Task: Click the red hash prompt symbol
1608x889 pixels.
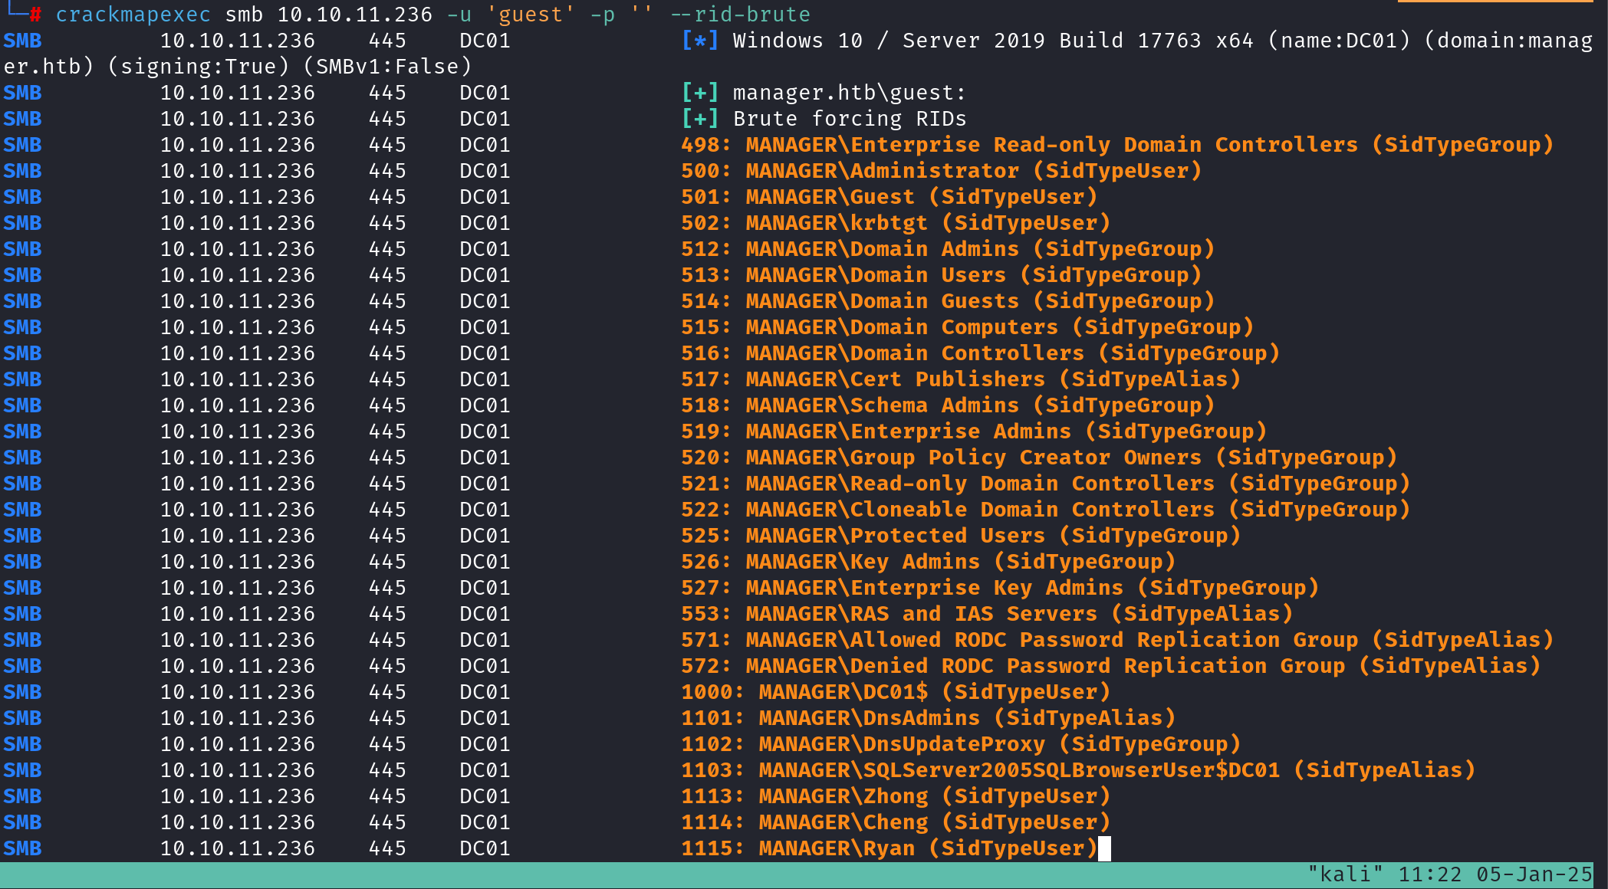Action: 35,15
